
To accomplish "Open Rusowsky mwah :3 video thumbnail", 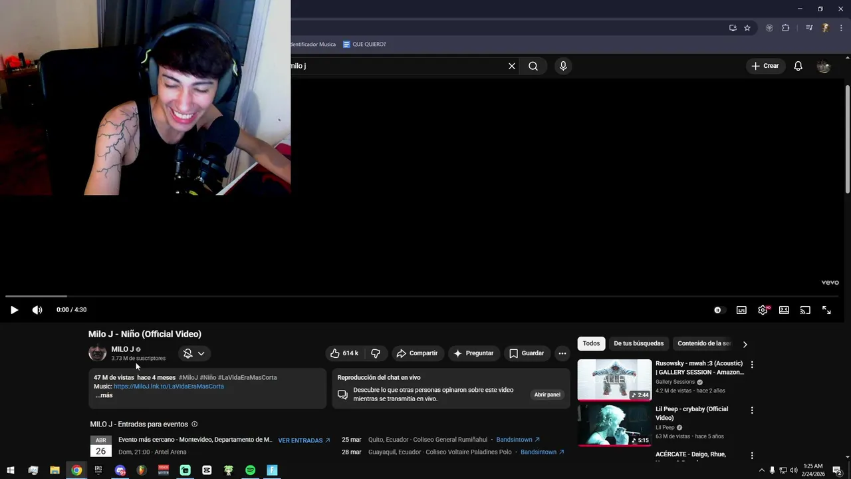I will point(615,380).
